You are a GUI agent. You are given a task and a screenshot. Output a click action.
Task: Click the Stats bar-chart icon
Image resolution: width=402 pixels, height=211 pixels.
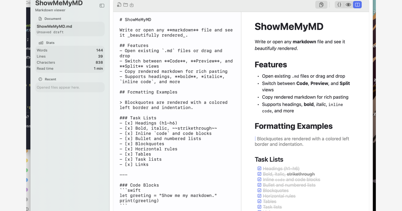(41, 43)
